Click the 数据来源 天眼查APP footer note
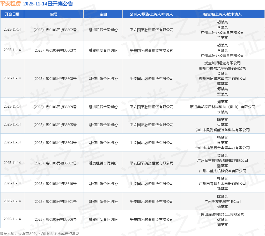 pos(40,234)
